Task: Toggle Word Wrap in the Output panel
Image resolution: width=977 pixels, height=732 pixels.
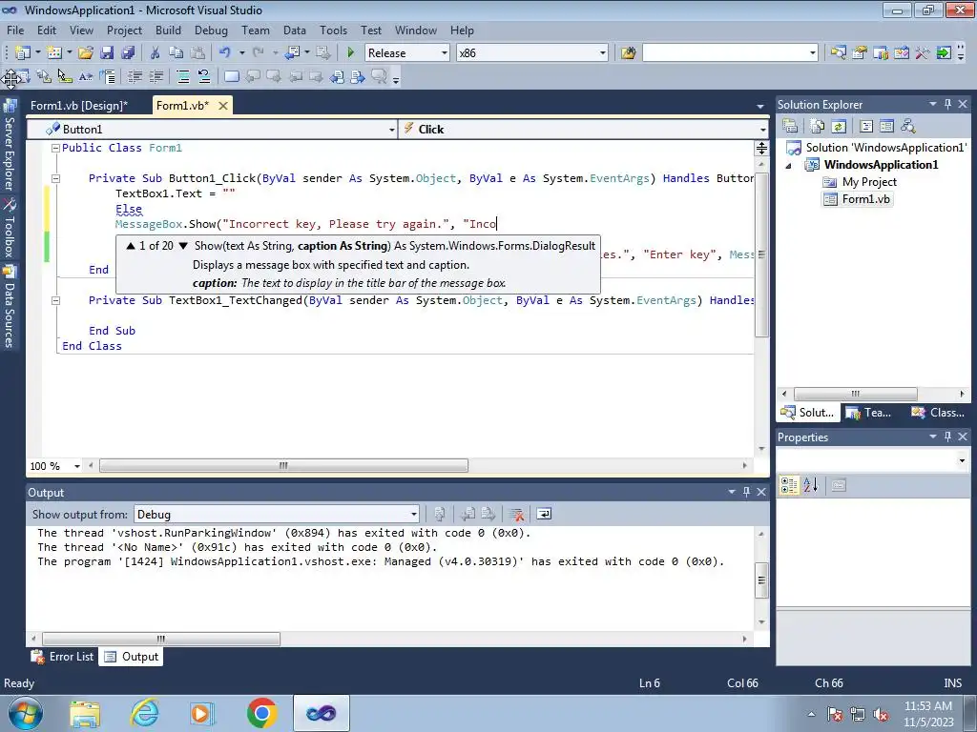Action: click(543, 514)
